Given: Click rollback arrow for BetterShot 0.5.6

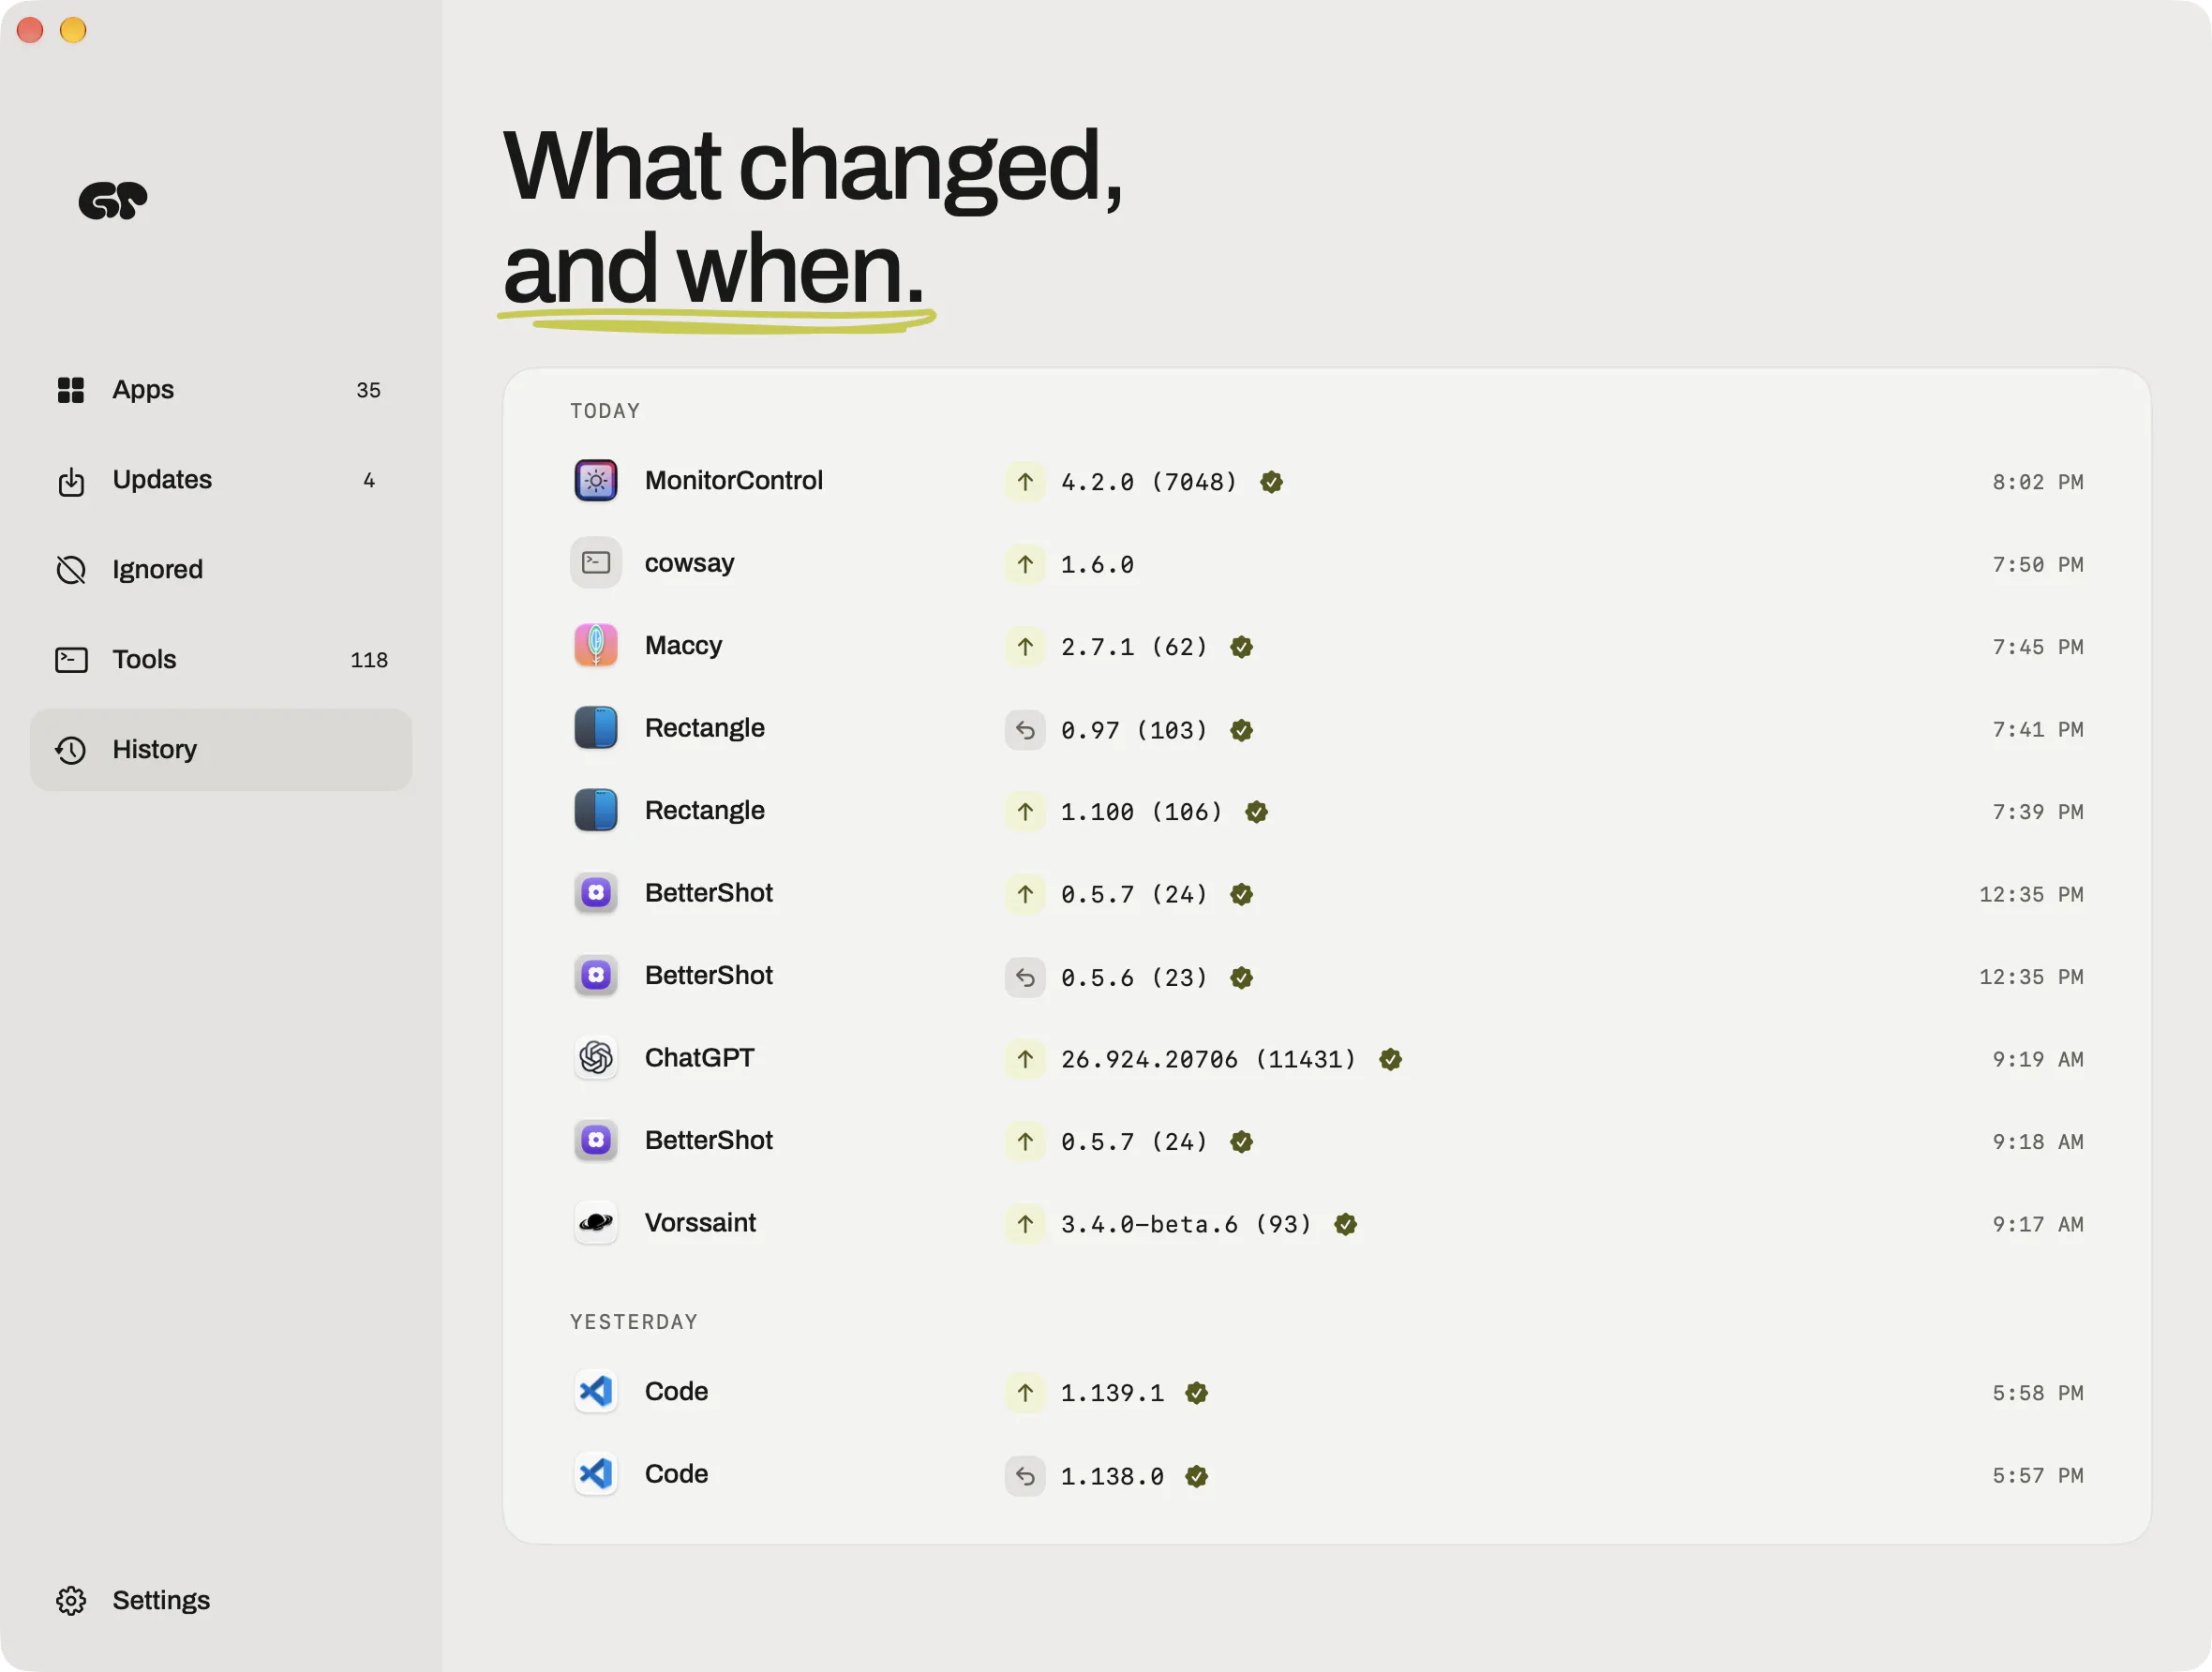Looking at the screenshot, I should point(1025,977).
